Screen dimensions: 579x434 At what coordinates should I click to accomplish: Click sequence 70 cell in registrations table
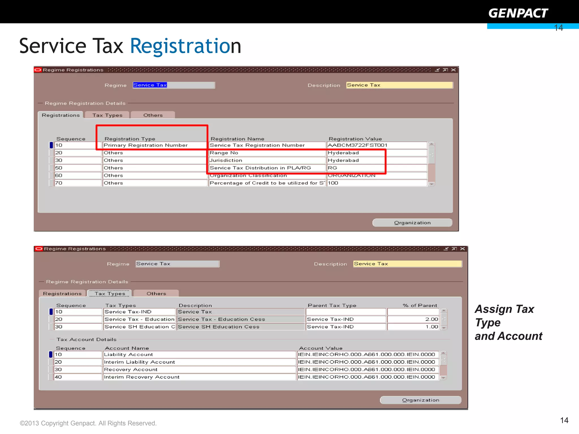(78, 183)
